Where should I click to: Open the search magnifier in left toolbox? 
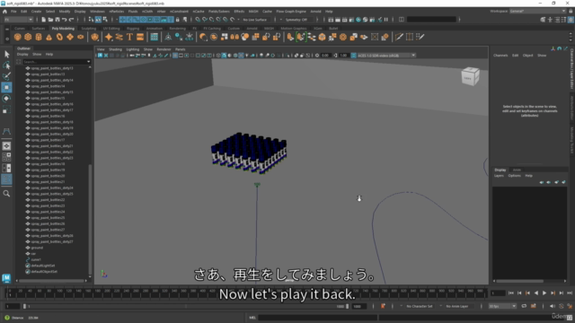6,194
